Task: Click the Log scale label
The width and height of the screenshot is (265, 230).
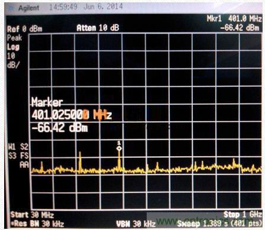Action: (x=13, y=47)
